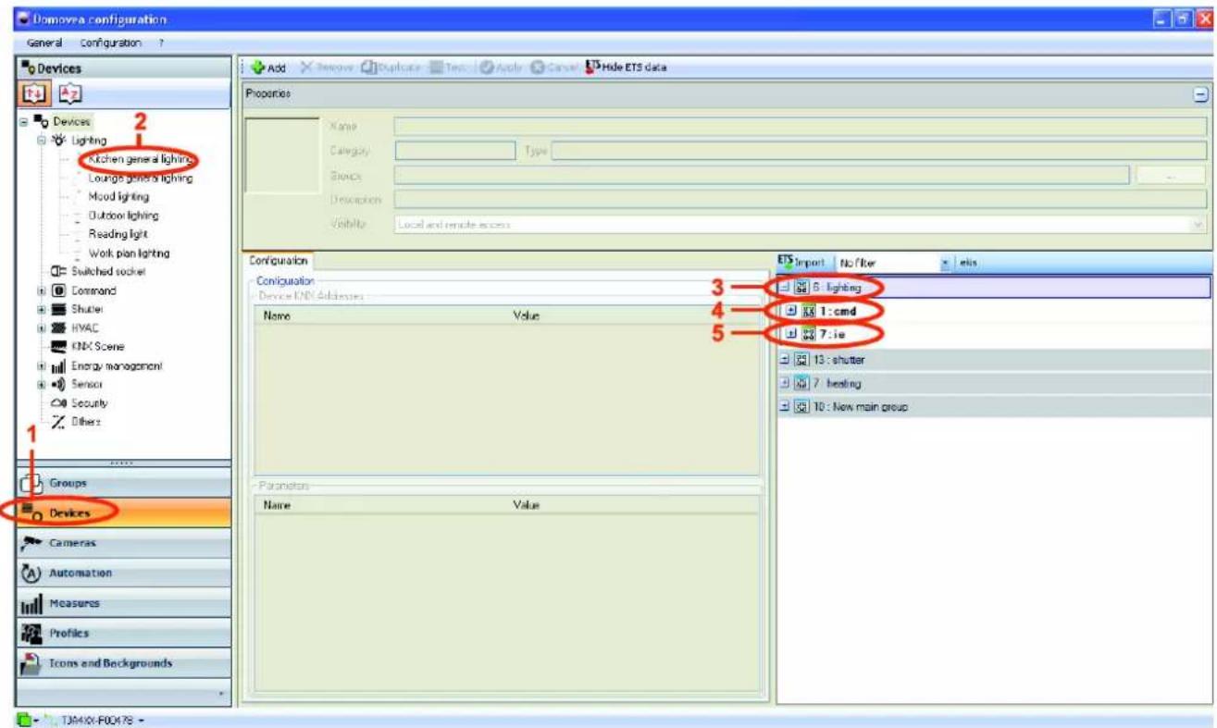1217x728 pixels.
Task: Select 'Reading light' in device tree
Action: (118, 234)
